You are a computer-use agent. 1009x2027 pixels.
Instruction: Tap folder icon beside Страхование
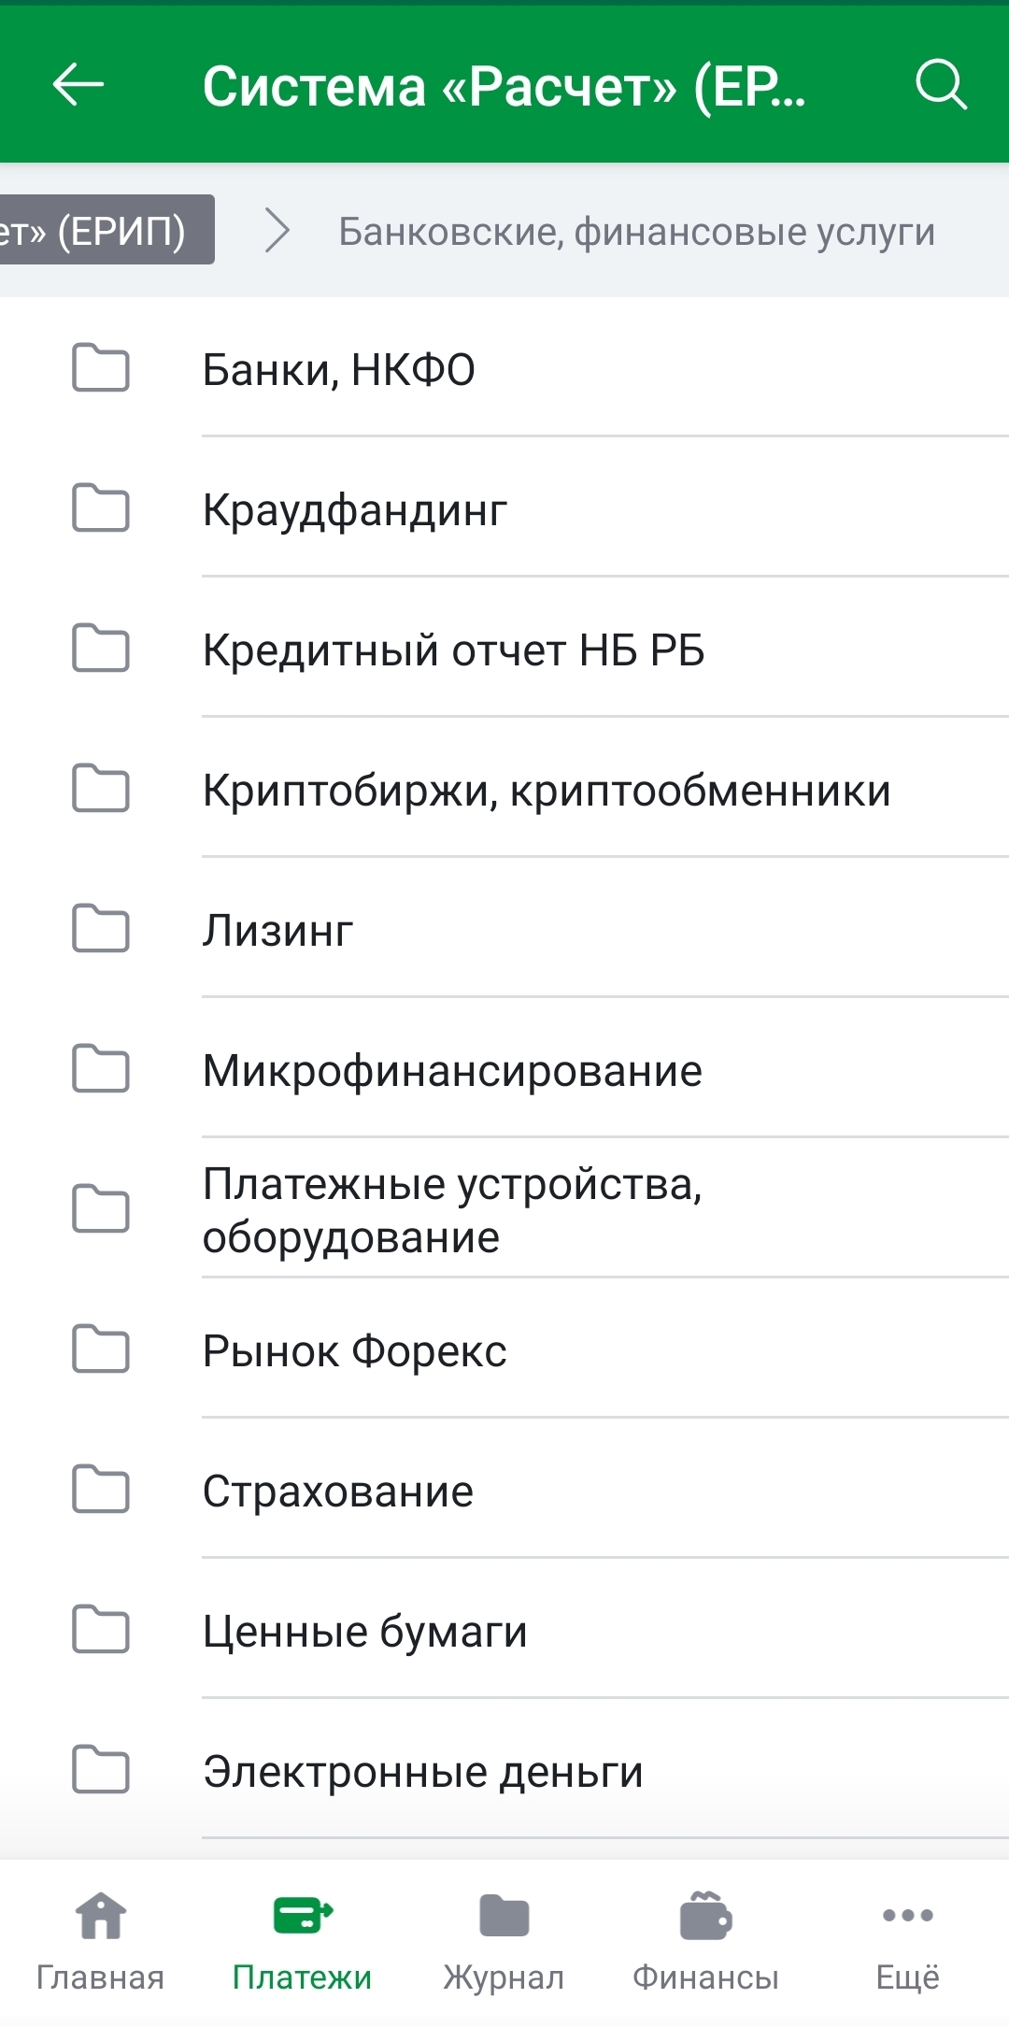click(101, 1490)
